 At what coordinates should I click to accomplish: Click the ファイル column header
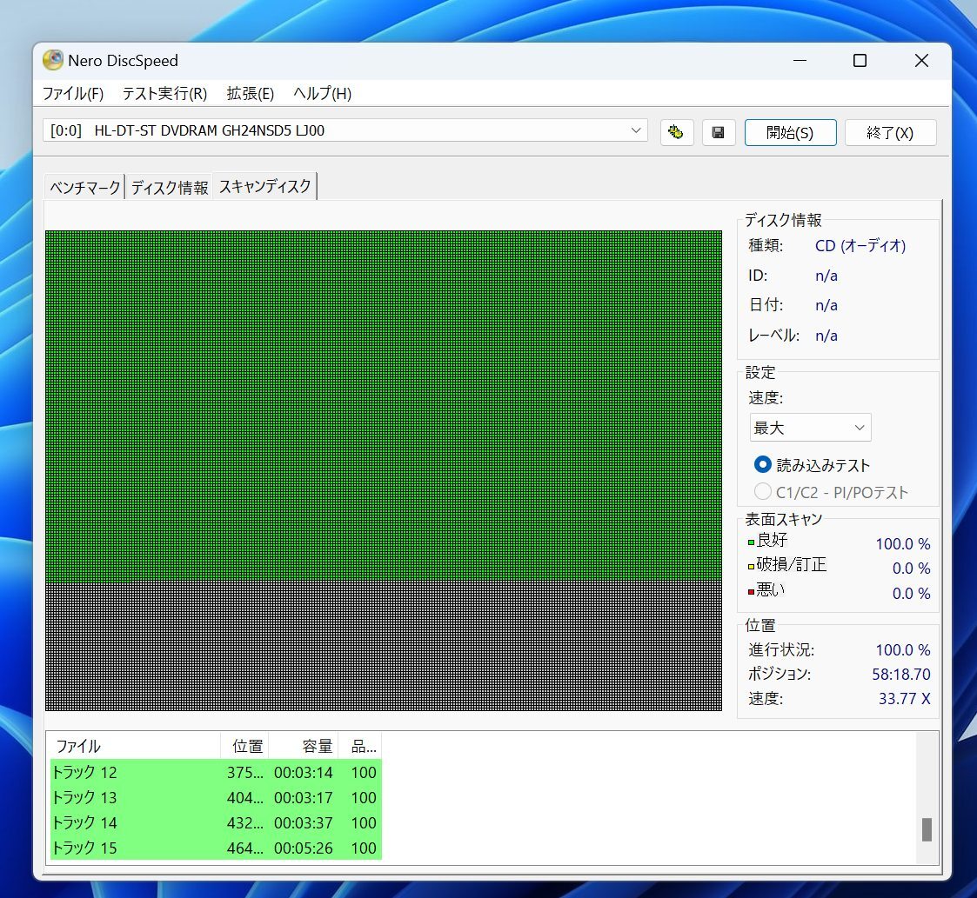click(135, 746)
